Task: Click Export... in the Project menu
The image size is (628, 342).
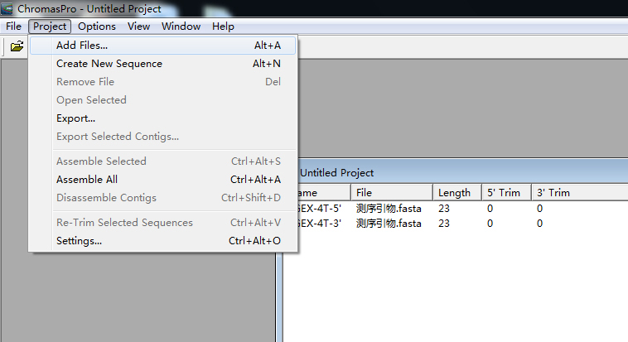Action: (75, 118)
